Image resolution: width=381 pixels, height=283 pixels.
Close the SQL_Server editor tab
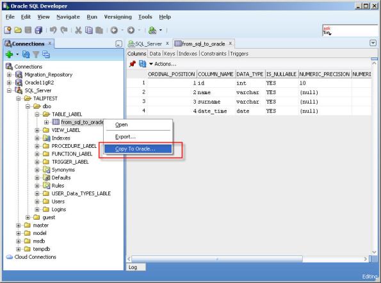(x=167, y=44)
